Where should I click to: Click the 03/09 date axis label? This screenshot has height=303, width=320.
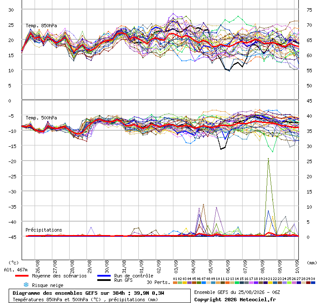click(176, 267)
